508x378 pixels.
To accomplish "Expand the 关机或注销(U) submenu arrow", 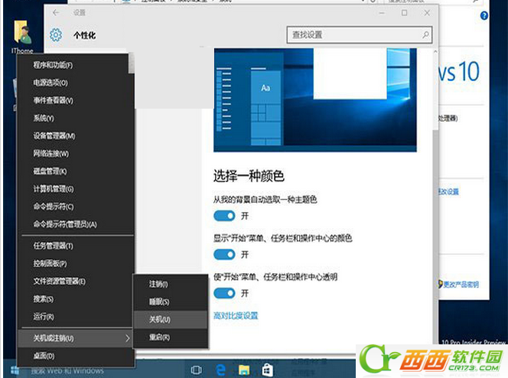I will click(127, 338).
